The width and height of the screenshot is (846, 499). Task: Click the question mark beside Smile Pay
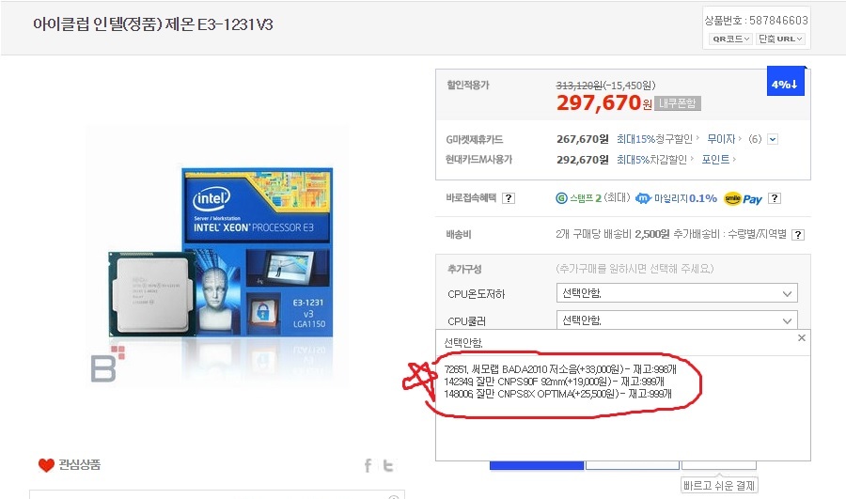(775, 198)
